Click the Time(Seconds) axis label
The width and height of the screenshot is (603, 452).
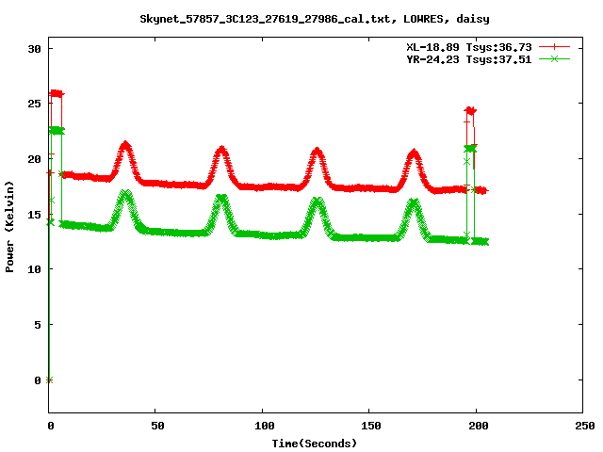click(x=315, y=444)
